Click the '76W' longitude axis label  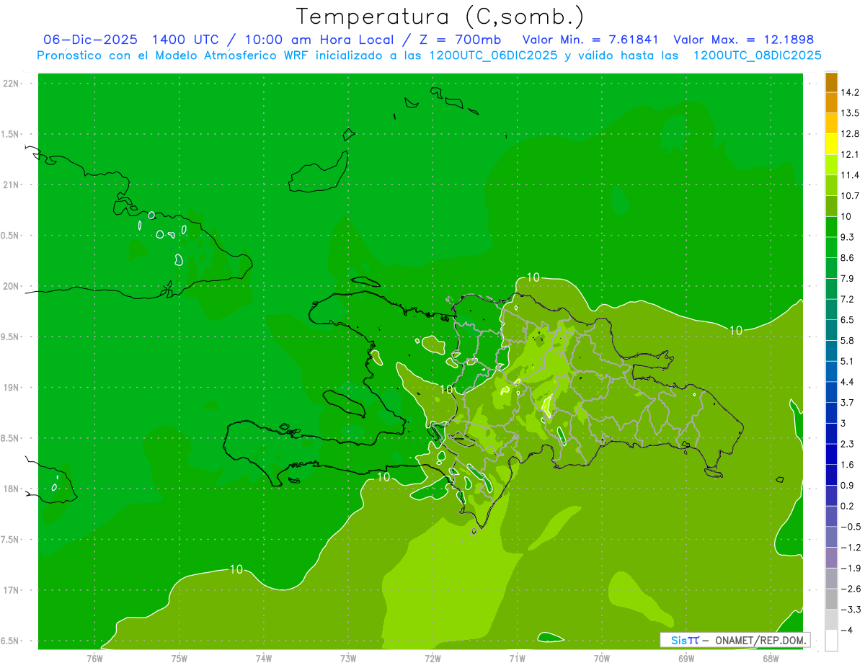(94, 658)
